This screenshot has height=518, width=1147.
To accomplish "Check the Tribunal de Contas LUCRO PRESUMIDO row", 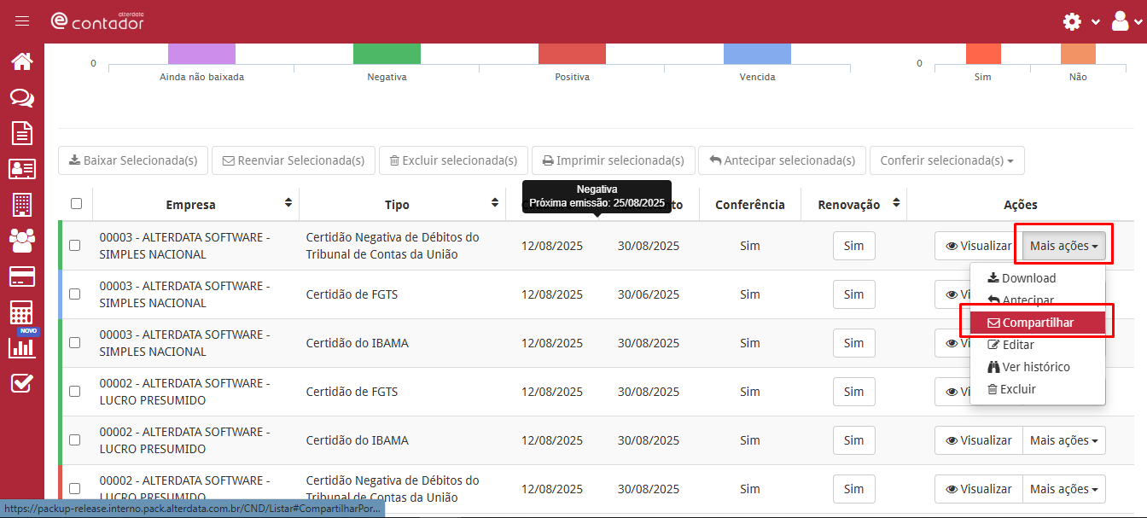I will coord(74,488).
